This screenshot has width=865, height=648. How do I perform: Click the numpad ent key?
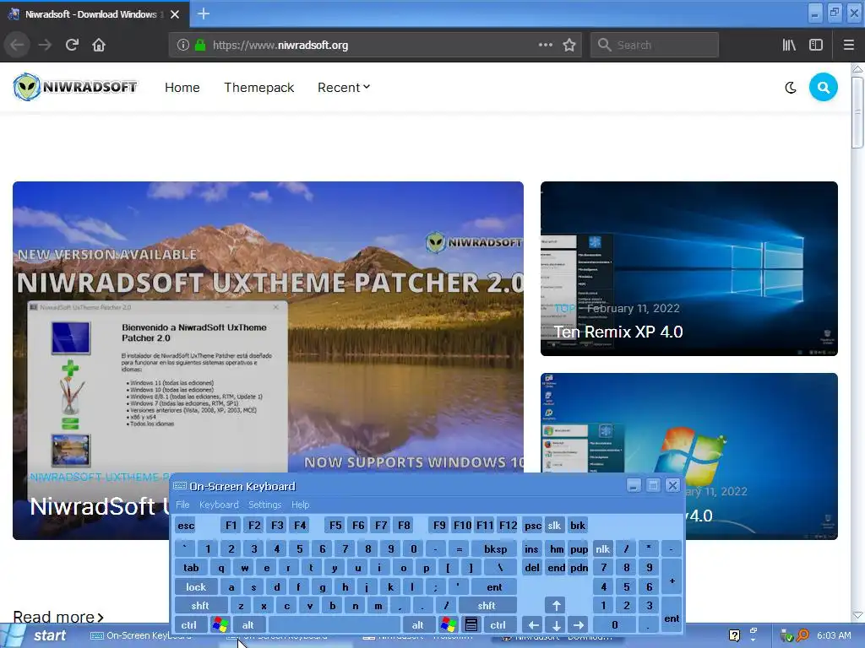[x=672, y=615]
